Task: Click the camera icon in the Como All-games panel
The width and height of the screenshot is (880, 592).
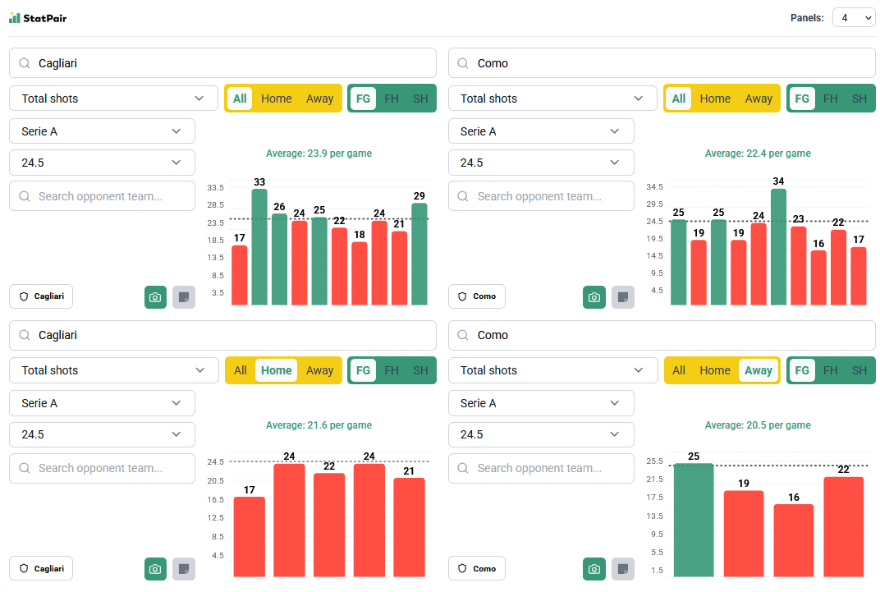Action: pos(594,297)
